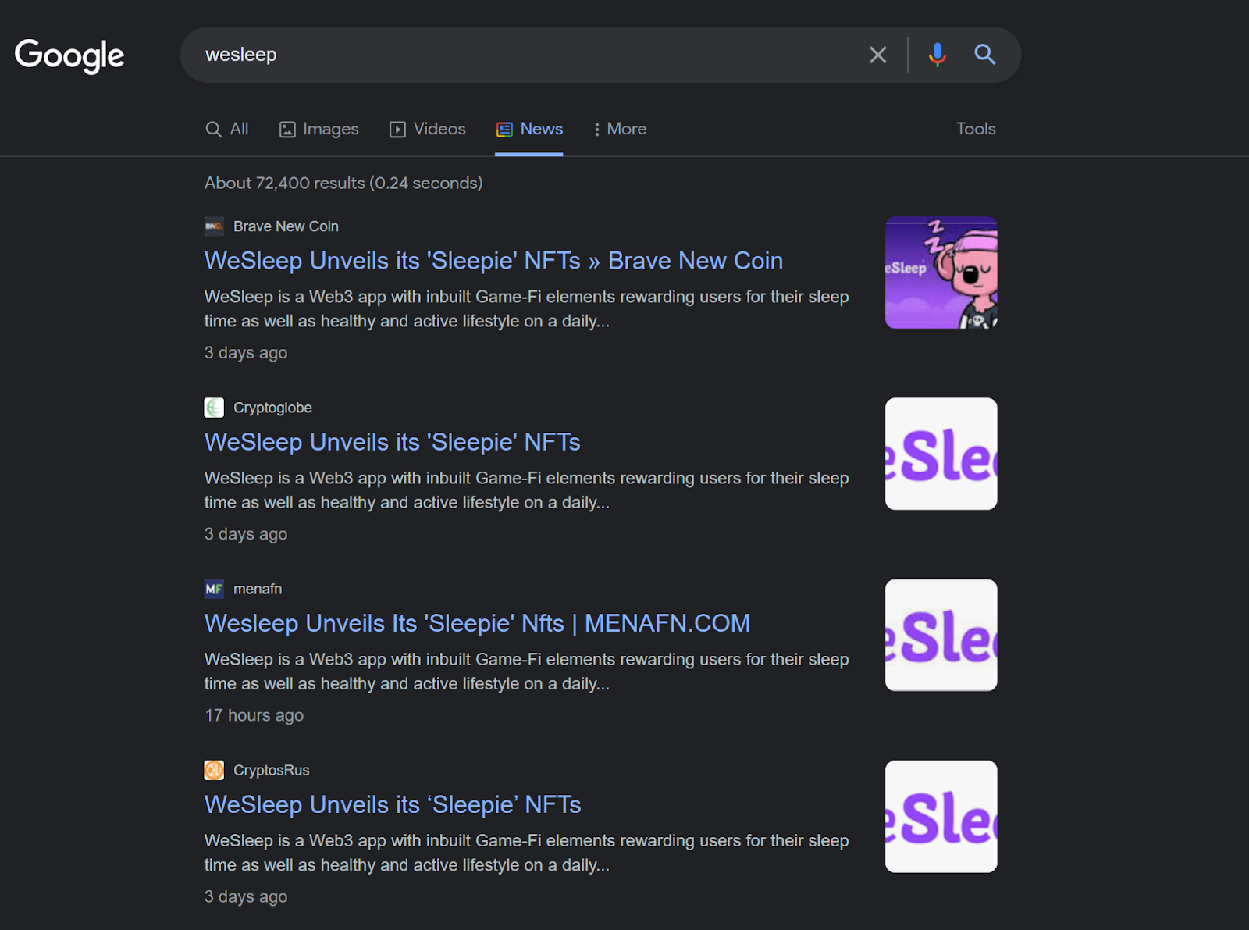Click the Cryptoglobe favicon
The height and width of the screenshot is (930, 1249).
click(x=214, y=408)
